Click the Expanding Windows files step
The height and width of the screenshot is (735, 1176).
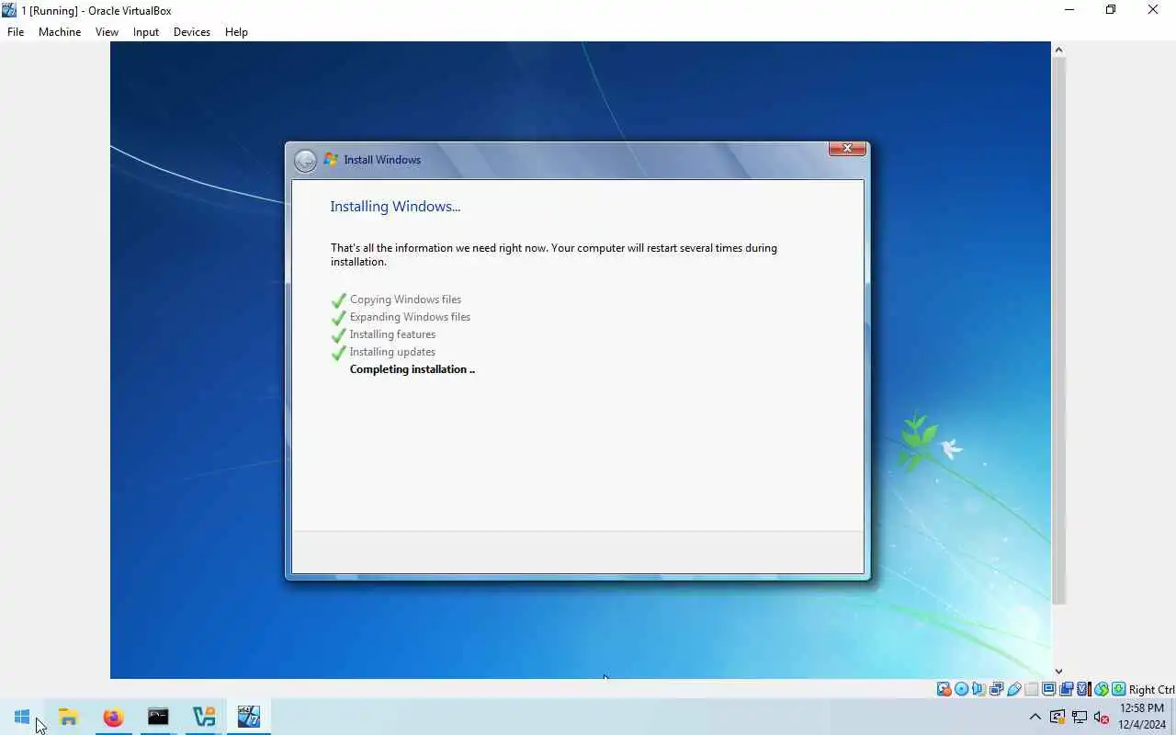pyautogui.click(x=410, y=317)
